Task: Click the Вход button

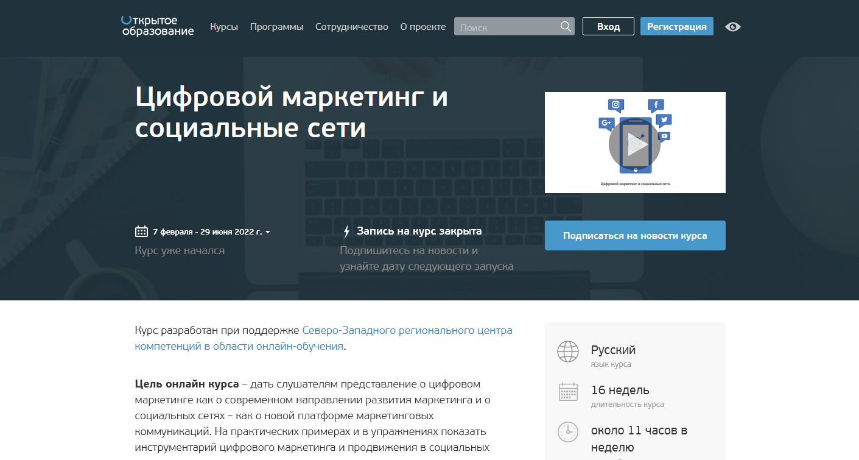Action: pyautogui.click(x=608, y=26)
